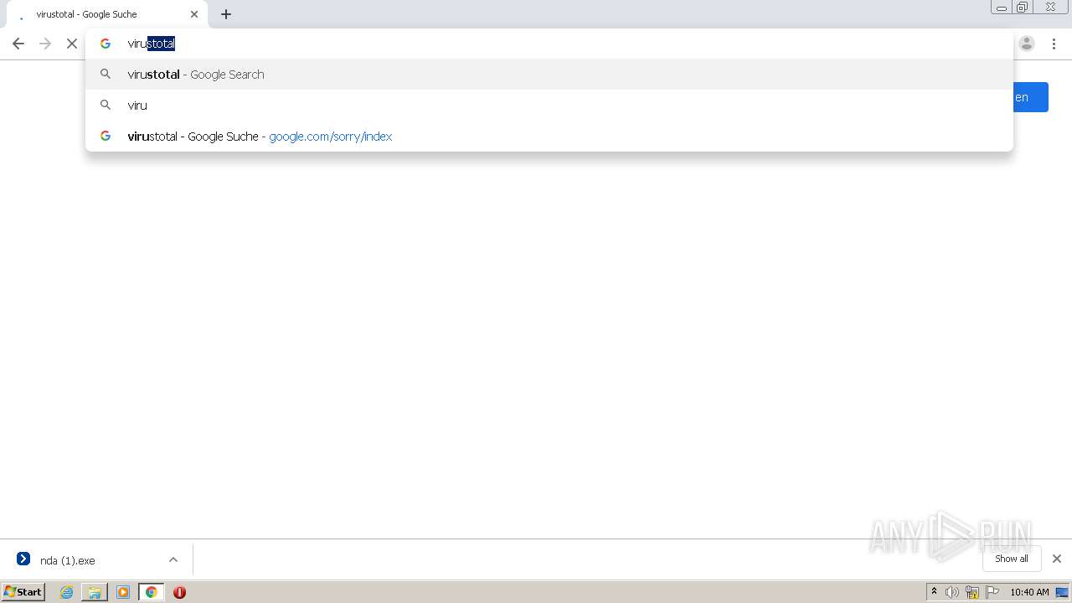Choose the 'viru' search suggestion

(x=549, y=106)
